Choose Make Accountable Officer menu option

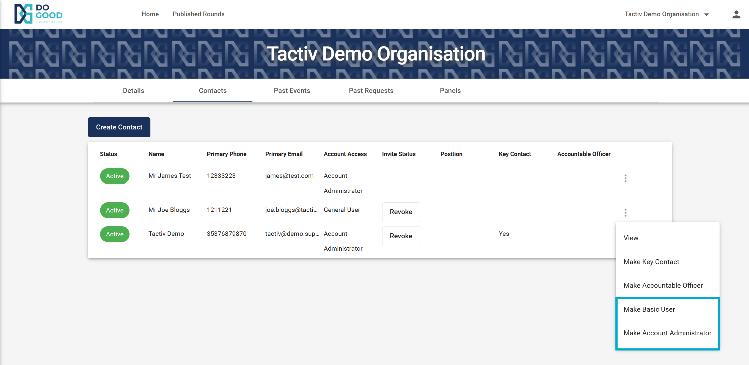coord(663,285)
